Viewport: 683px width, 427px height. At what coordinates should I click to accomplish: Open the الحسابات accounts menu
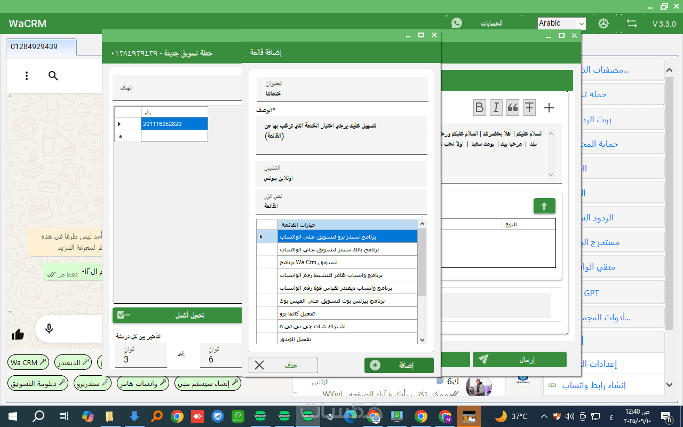(491, 23)
